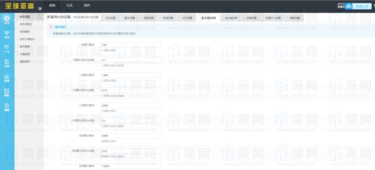
Task: Open the 会员 diamond icon section
Action: [7, 34]
